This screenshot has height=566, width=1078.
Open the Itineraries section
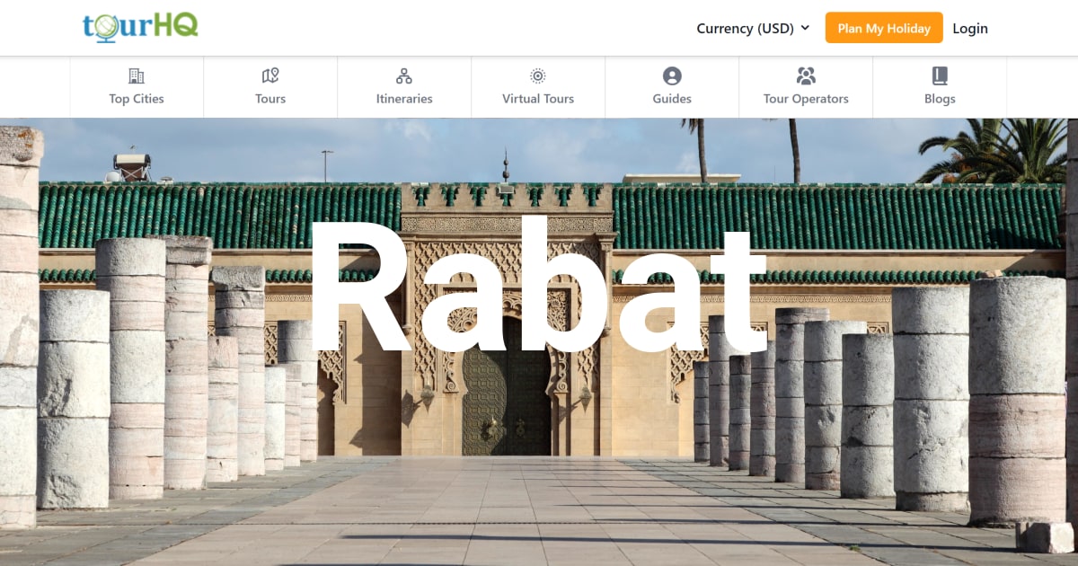coord(404,99)
